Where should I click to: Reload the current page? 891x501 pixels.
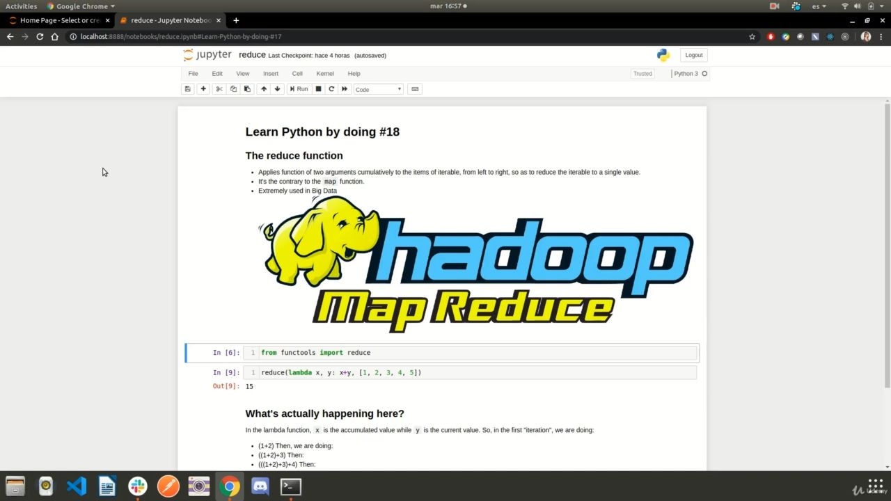point(40,36)
